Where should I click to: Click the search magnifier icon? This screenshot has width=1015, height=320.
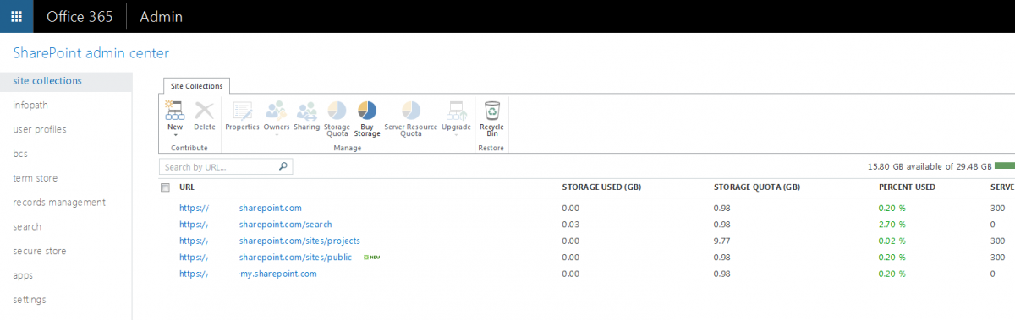pos(283,167)
